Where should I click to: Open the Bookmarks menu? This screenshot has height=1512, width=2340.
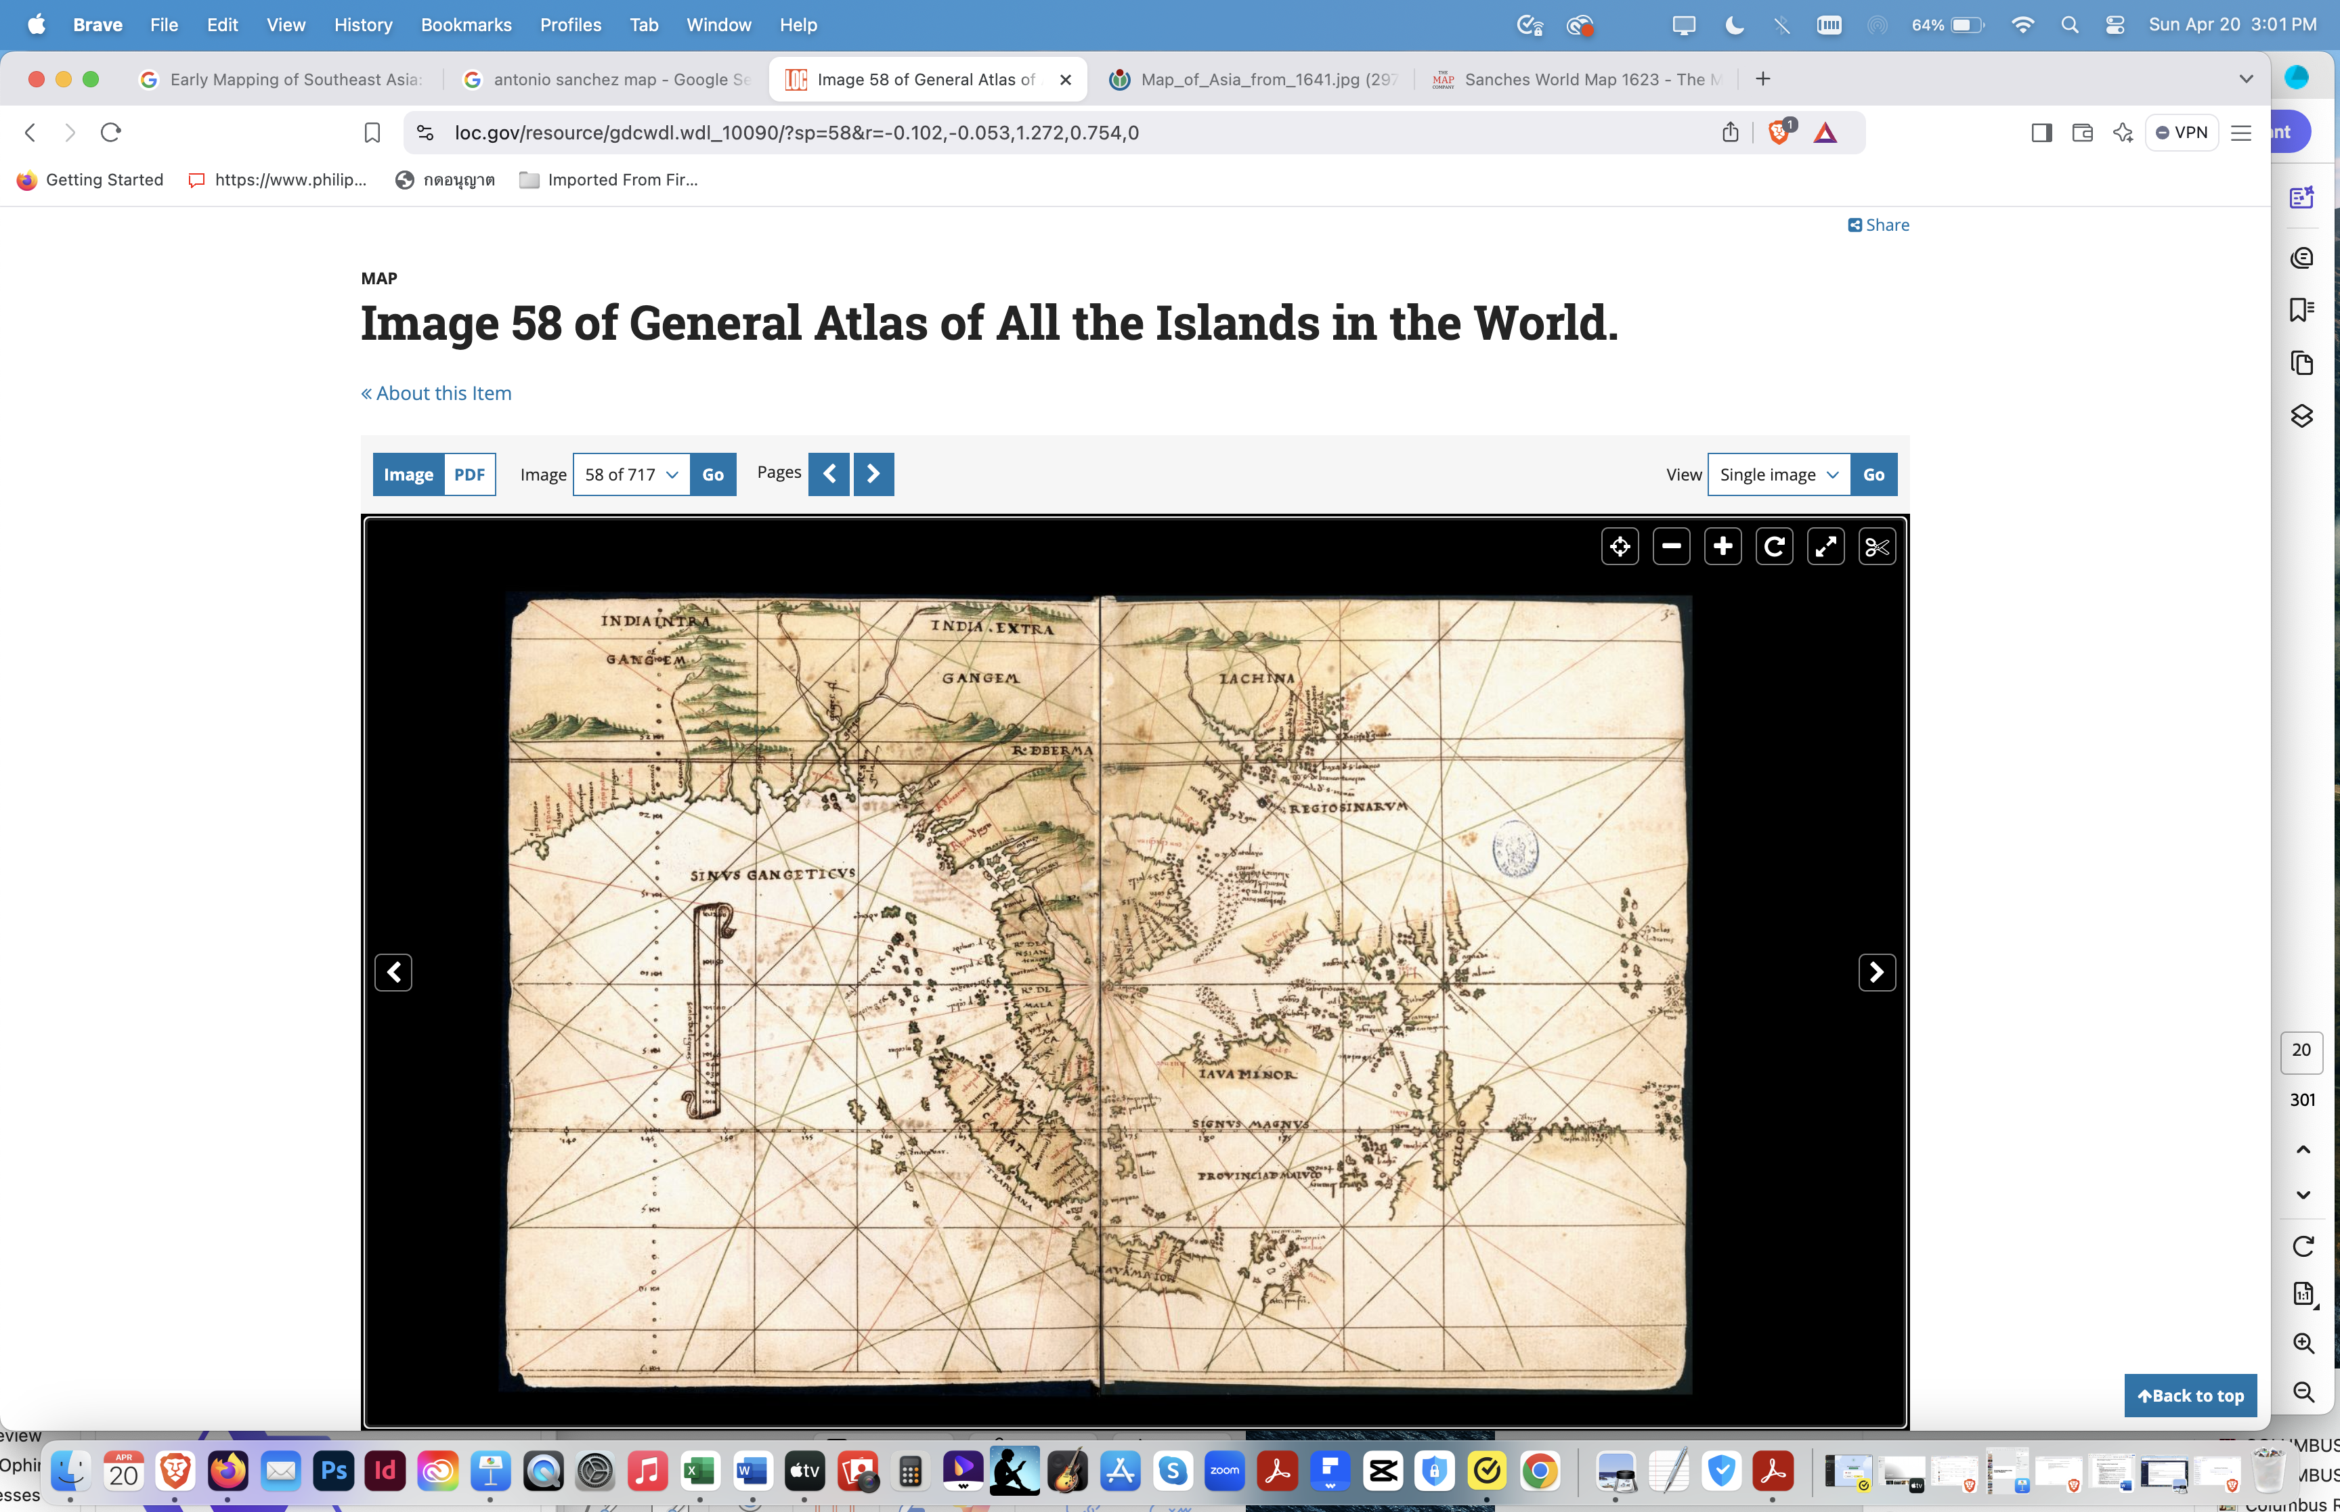pos(467,24)
